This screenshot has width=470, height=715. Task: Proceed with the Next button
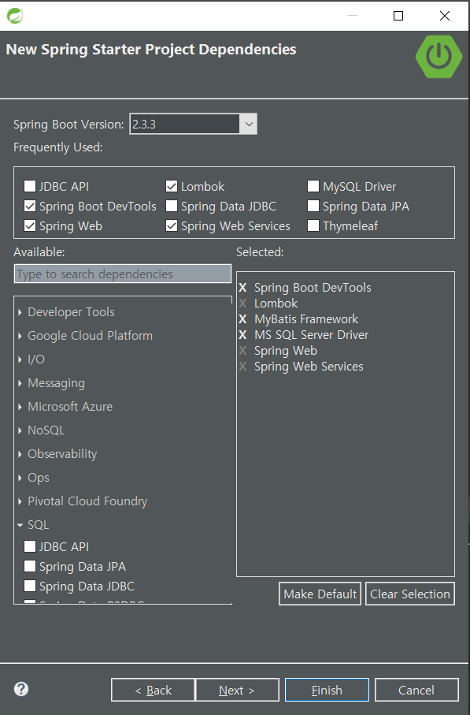tap(237, 690)
